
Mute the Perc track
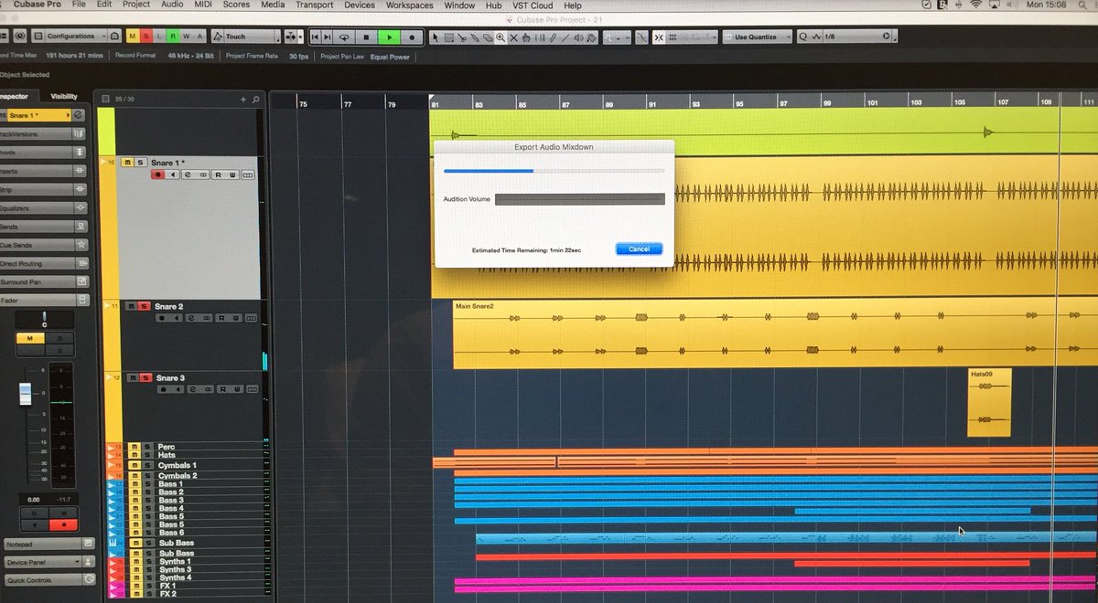click(x=135, y=447)
